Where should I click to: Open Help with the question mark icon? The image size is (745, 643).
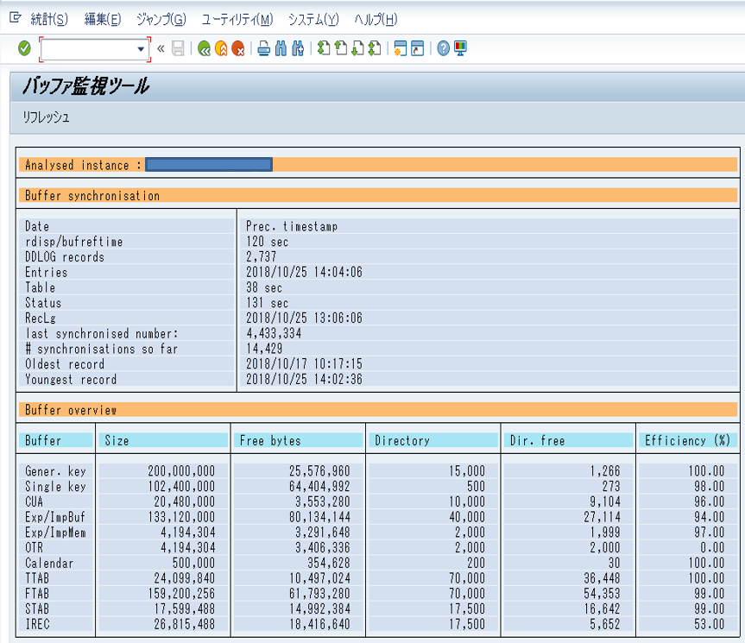pos(444,48)
